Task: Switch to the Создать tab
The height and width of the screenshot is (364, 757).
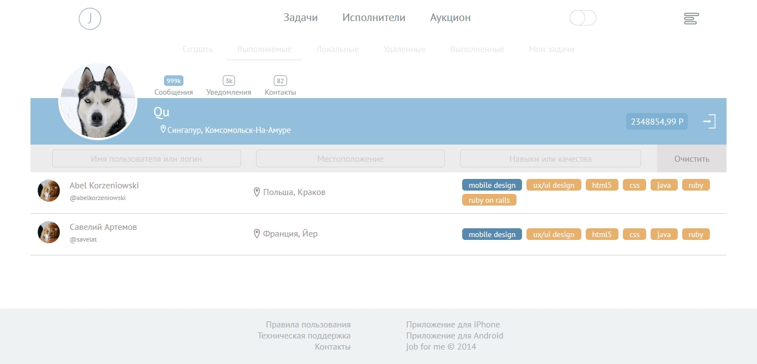Action: click(x=198, y=49)
